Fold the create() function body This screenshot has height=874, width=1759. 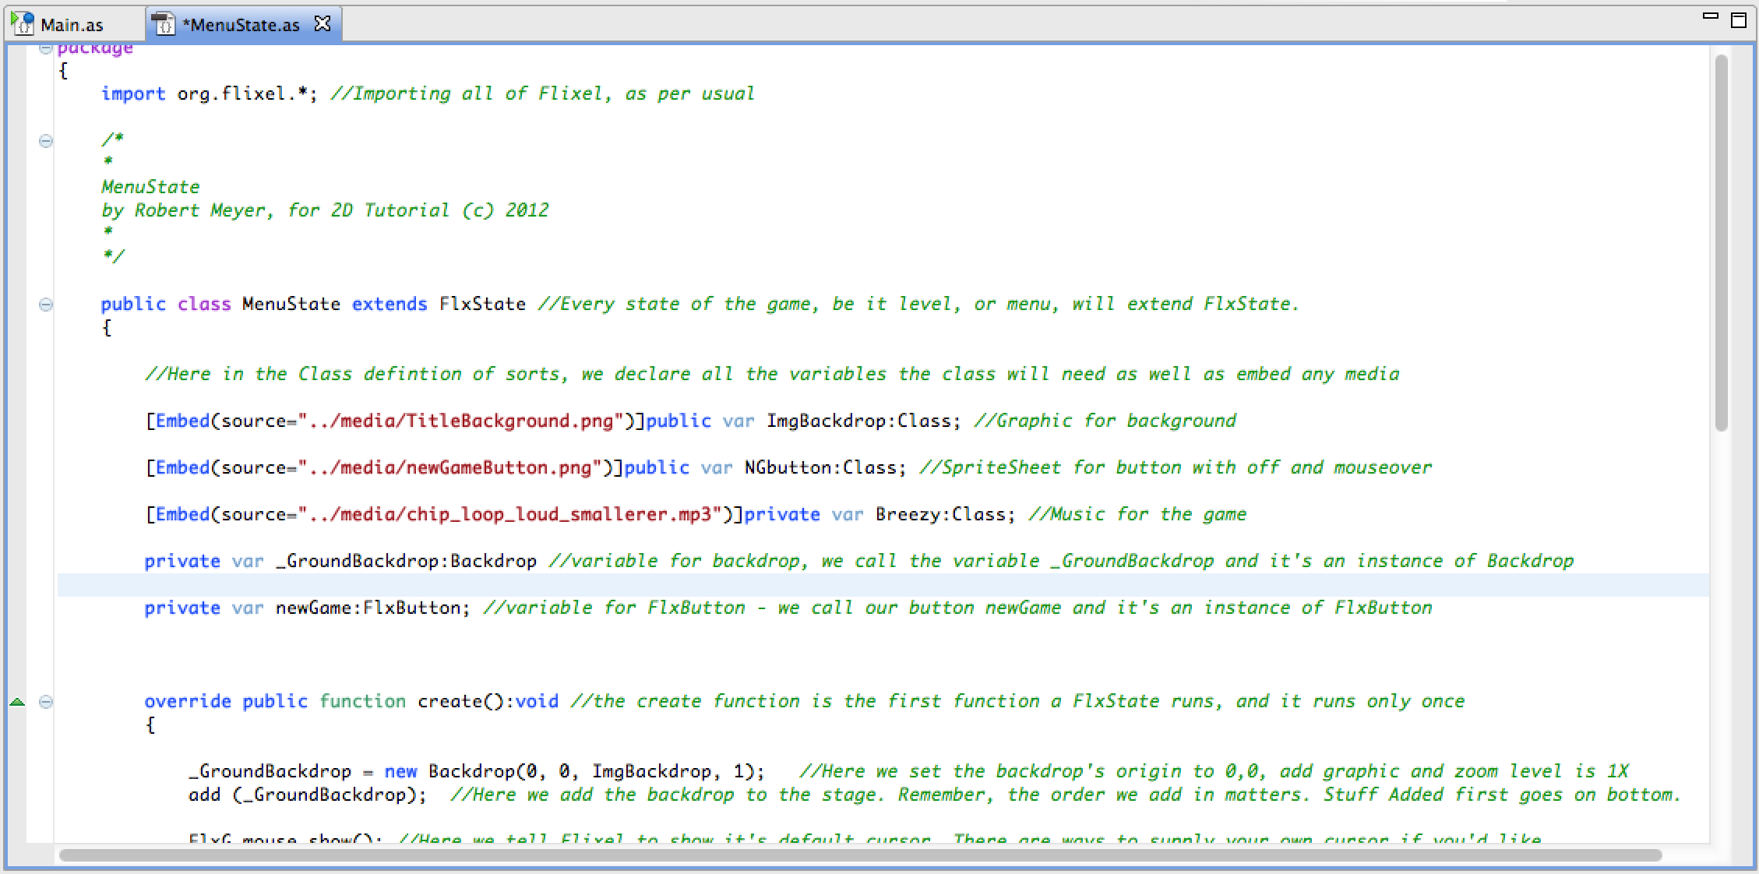point(46,702)
